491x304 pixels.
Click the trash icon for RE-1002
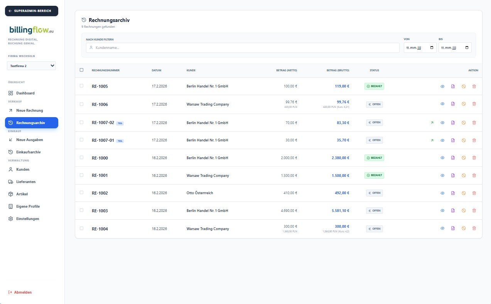474,193
